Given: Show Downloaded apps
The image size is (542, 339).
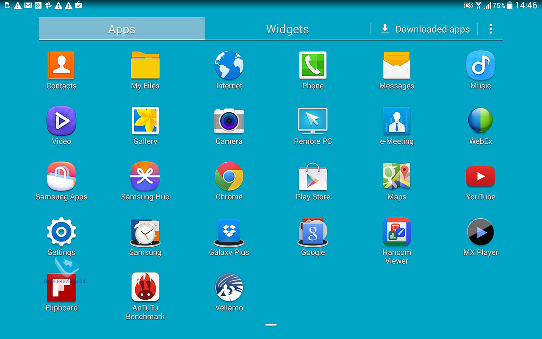Looking at the screenshot, I should tap(425, 29).
